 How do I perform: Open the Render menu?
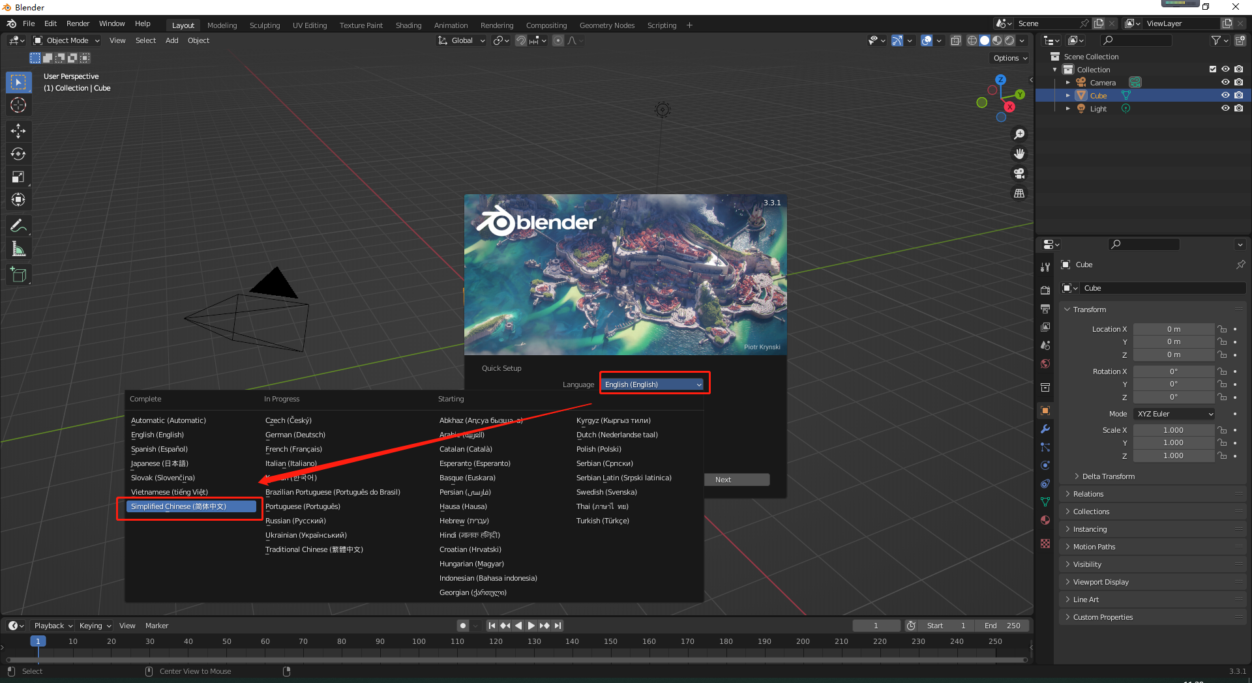click(78, 23)
